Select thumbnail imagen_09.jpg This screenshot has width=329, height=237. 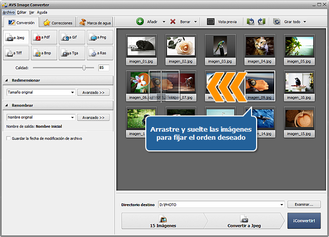(260, 86)
